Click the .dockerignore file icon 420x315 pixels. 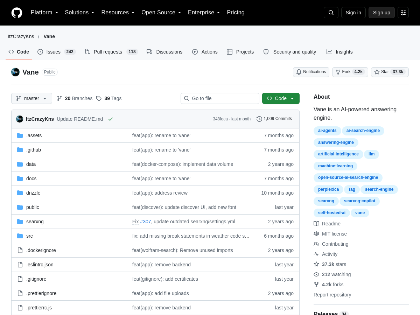(20, 250)
